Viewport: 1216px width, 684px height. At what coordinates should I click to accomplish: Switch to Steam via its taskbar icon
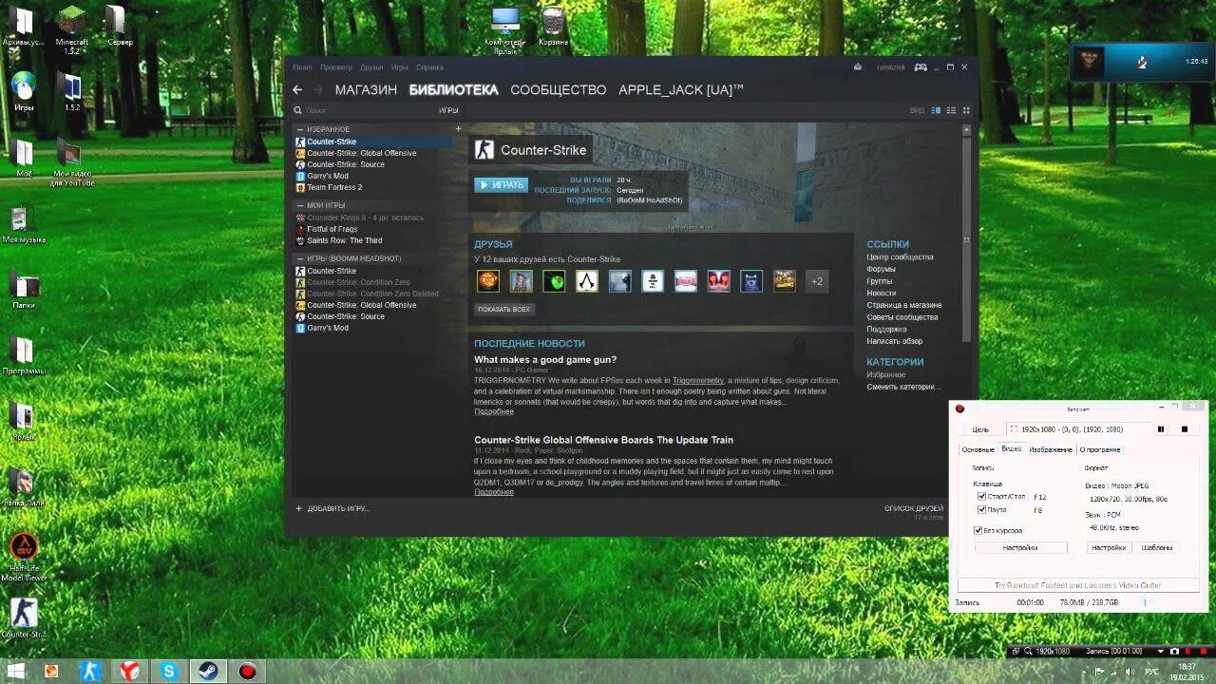pyautogui.click(x=207, y=671)
